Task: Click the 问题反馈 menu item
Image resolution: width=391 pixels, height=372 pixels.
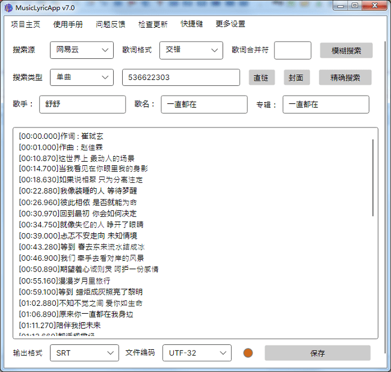Action: (111, 25)
